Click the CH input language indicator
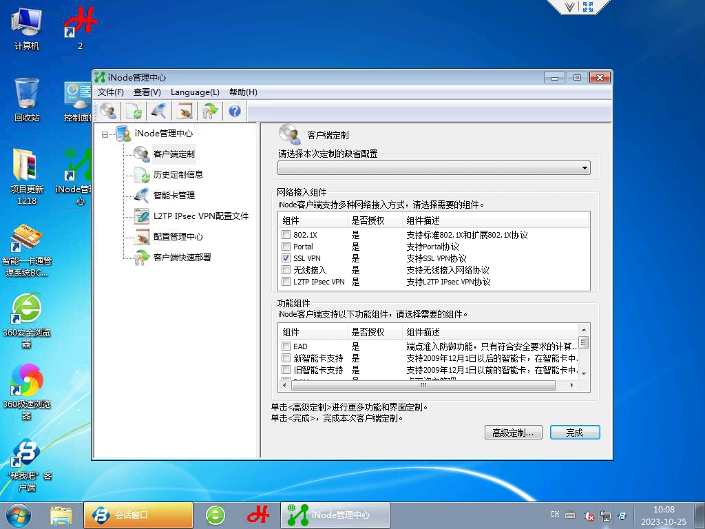 [555, 514]
